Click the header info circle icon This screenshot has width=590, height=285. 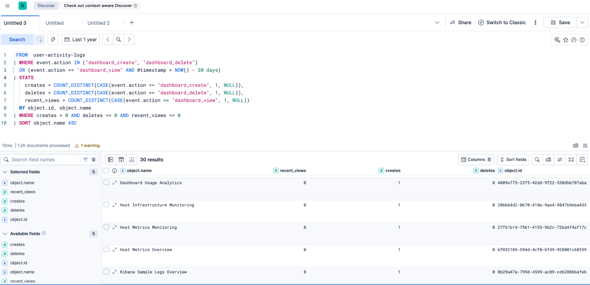[x=115, y=171]
